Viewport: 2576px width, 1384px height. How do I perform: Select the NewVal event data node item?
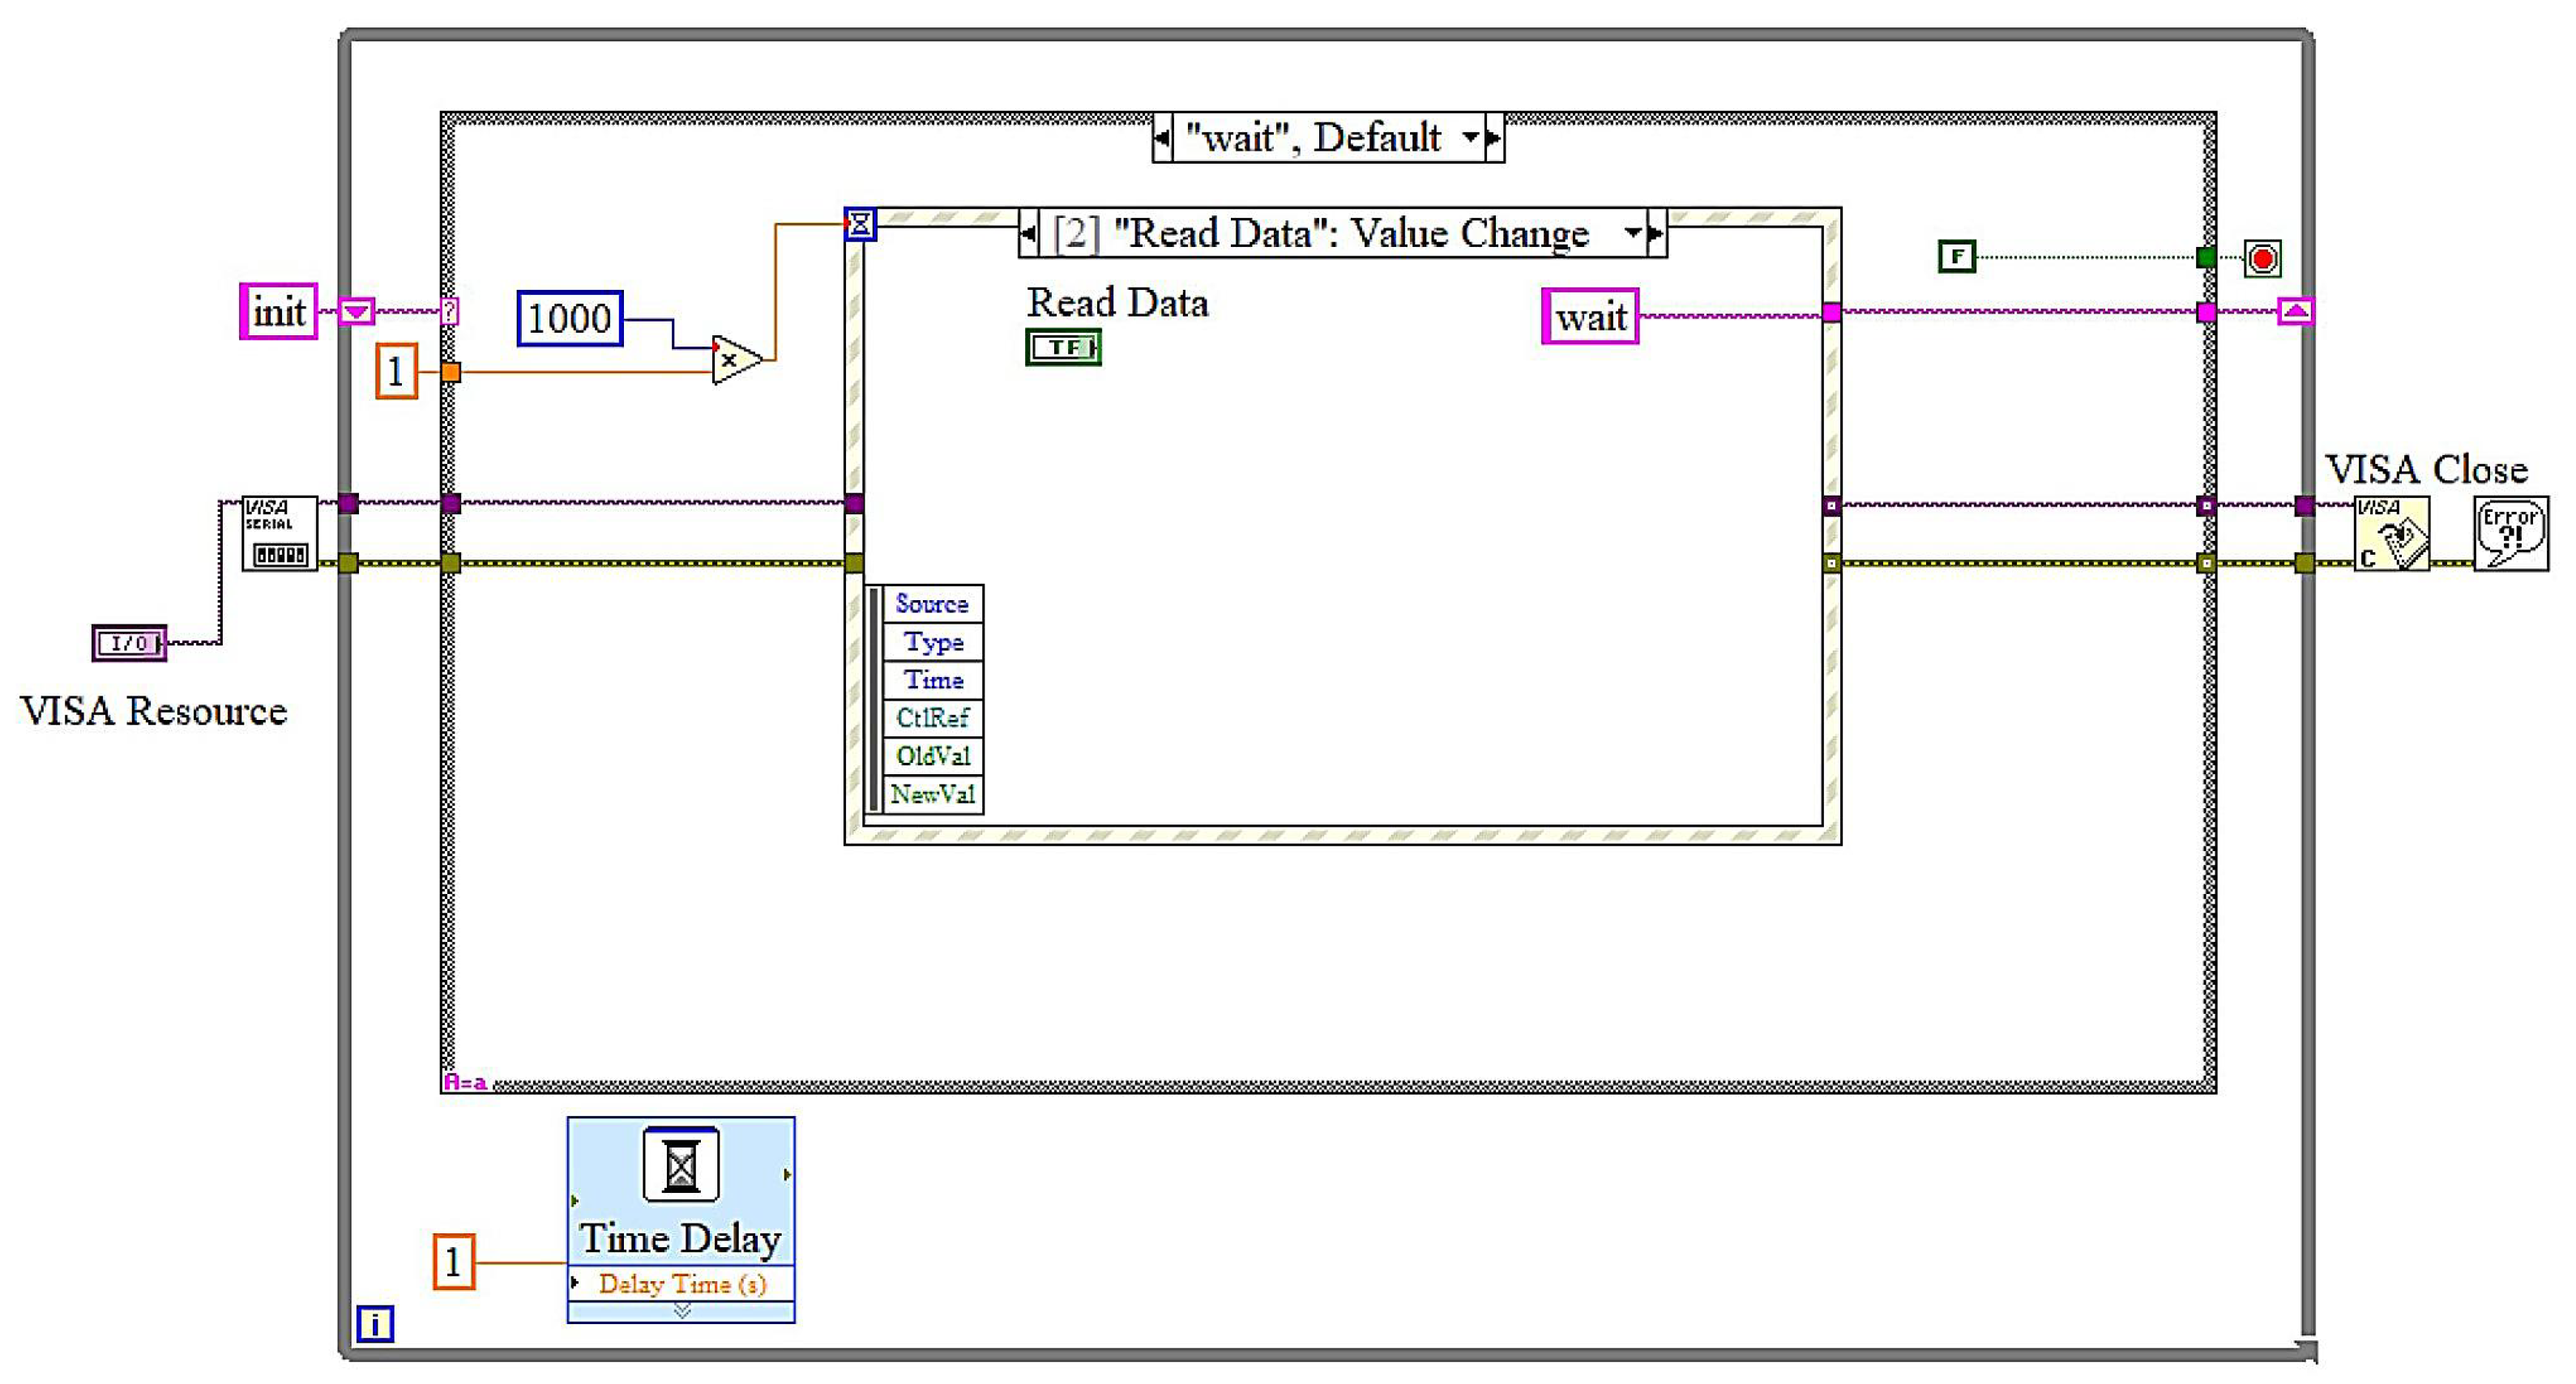click(931, 794)
